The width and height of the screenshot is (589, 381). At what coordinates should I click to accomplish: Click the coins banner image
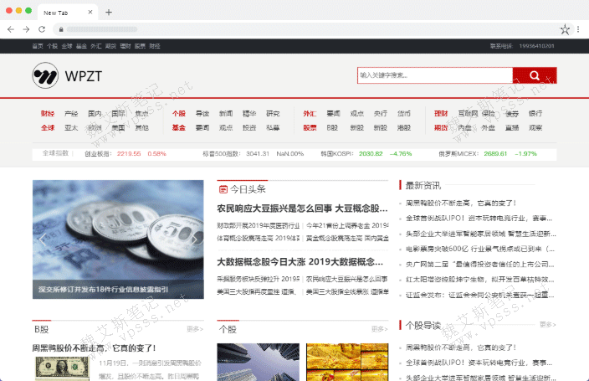[118, 239]
